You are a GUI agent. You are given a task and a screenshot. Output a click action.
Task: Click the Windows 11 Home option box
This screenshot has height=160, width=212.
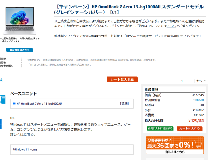[72, 150]
